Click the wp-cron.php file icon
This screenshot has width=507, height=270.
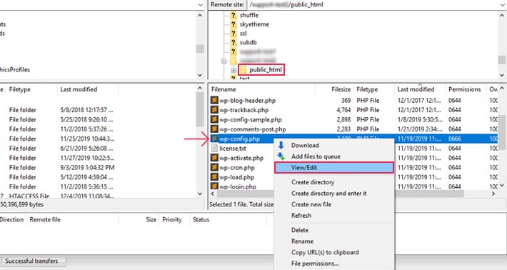pyautogui.click(x=214, y=167)
